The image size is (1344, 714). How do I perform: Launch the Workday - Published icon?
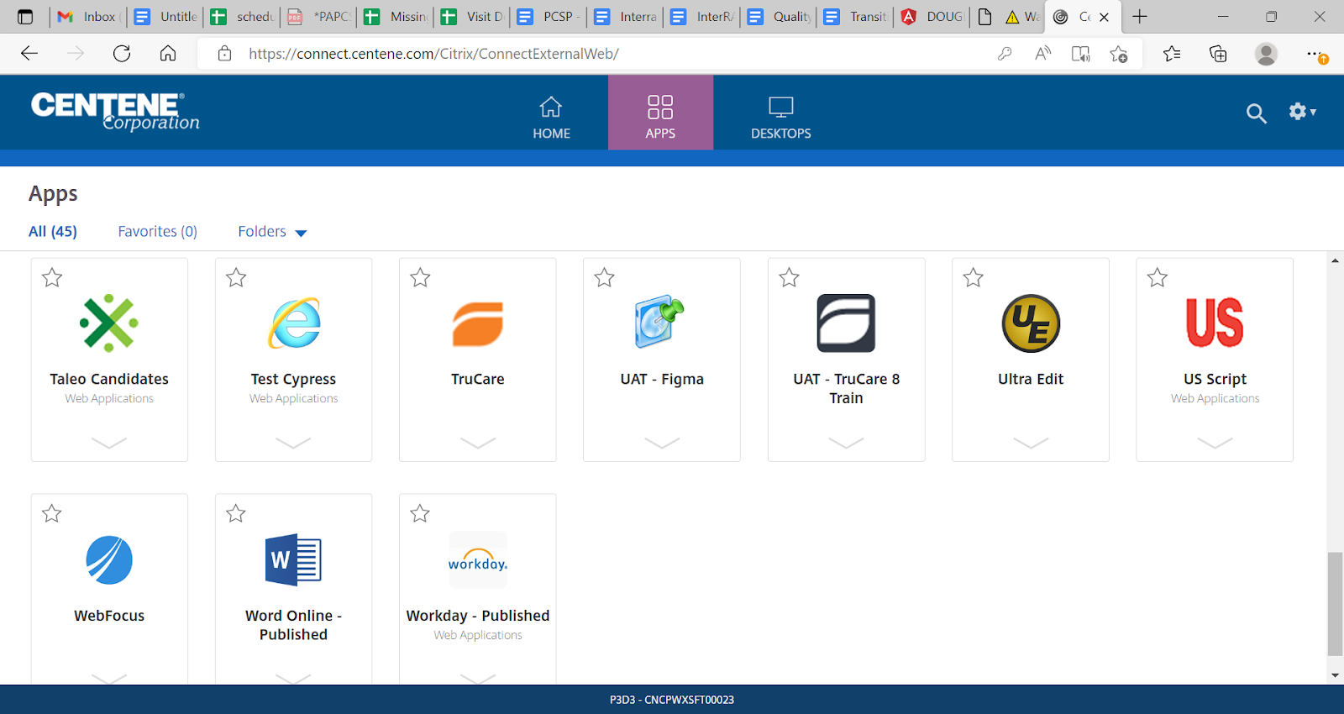tap(478, 559)
